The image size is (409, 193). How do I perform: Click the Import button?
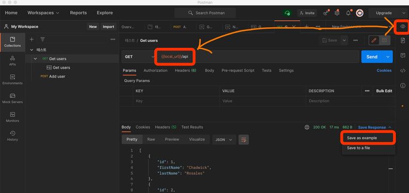click(109, 27)
